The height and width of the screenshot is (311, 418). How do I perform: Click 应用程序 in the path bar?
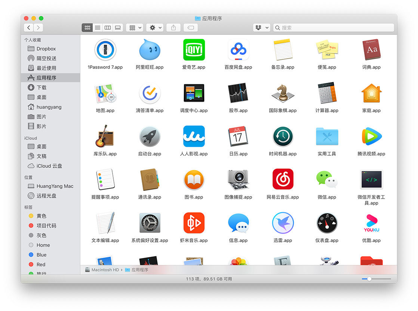(136, 270)
